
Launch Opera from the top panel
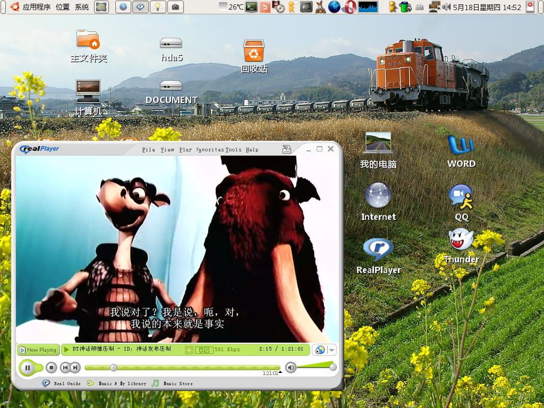coord(350,7)
